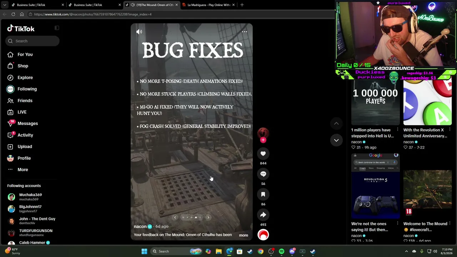Bookmark the Bug Fixes post
Viewport: 457px width, 257px height.
263,194
